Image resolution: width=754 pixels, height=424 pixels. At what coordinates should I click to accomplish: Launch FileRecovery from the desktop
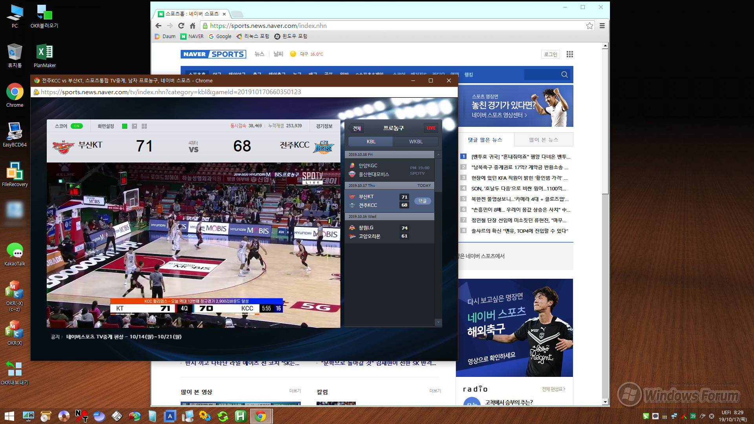coord(15,174)
